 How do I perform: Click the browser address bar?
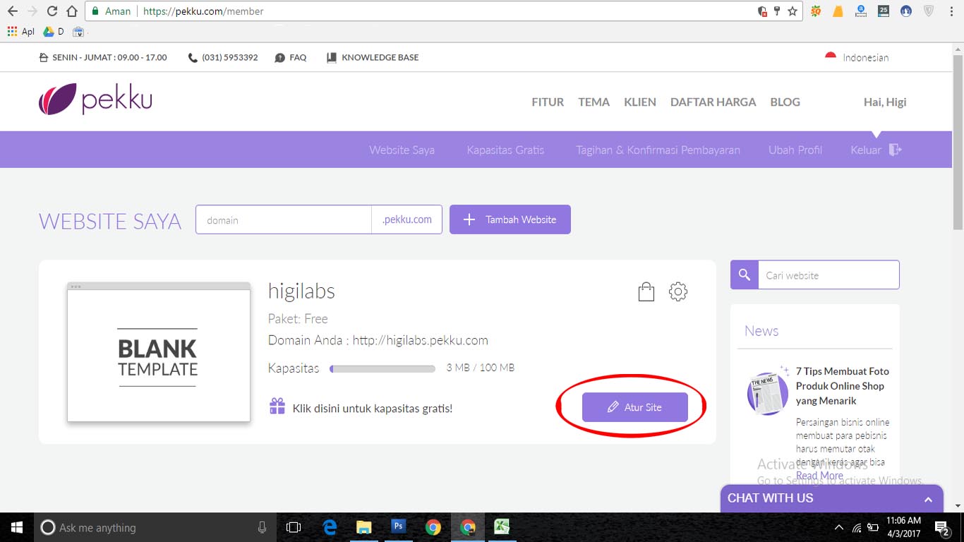coord(445,11)
